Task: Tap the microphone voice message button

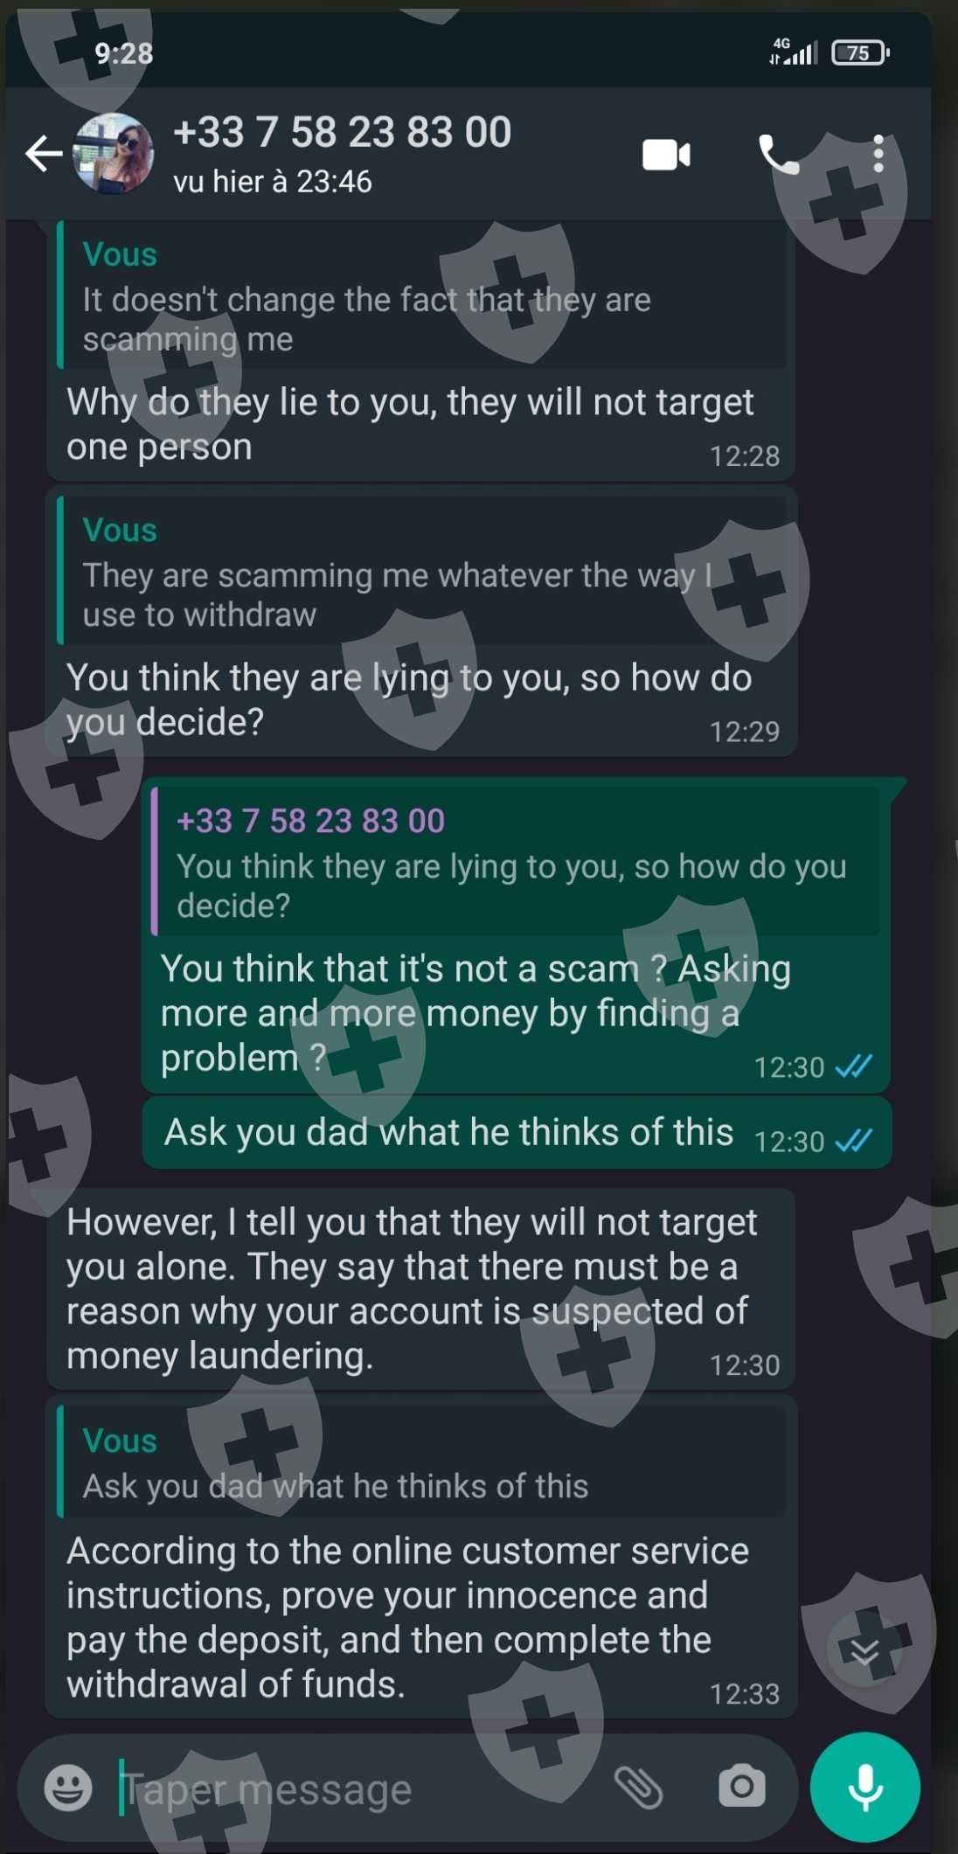Action: pyautogui.click(x=864, y=1787)
